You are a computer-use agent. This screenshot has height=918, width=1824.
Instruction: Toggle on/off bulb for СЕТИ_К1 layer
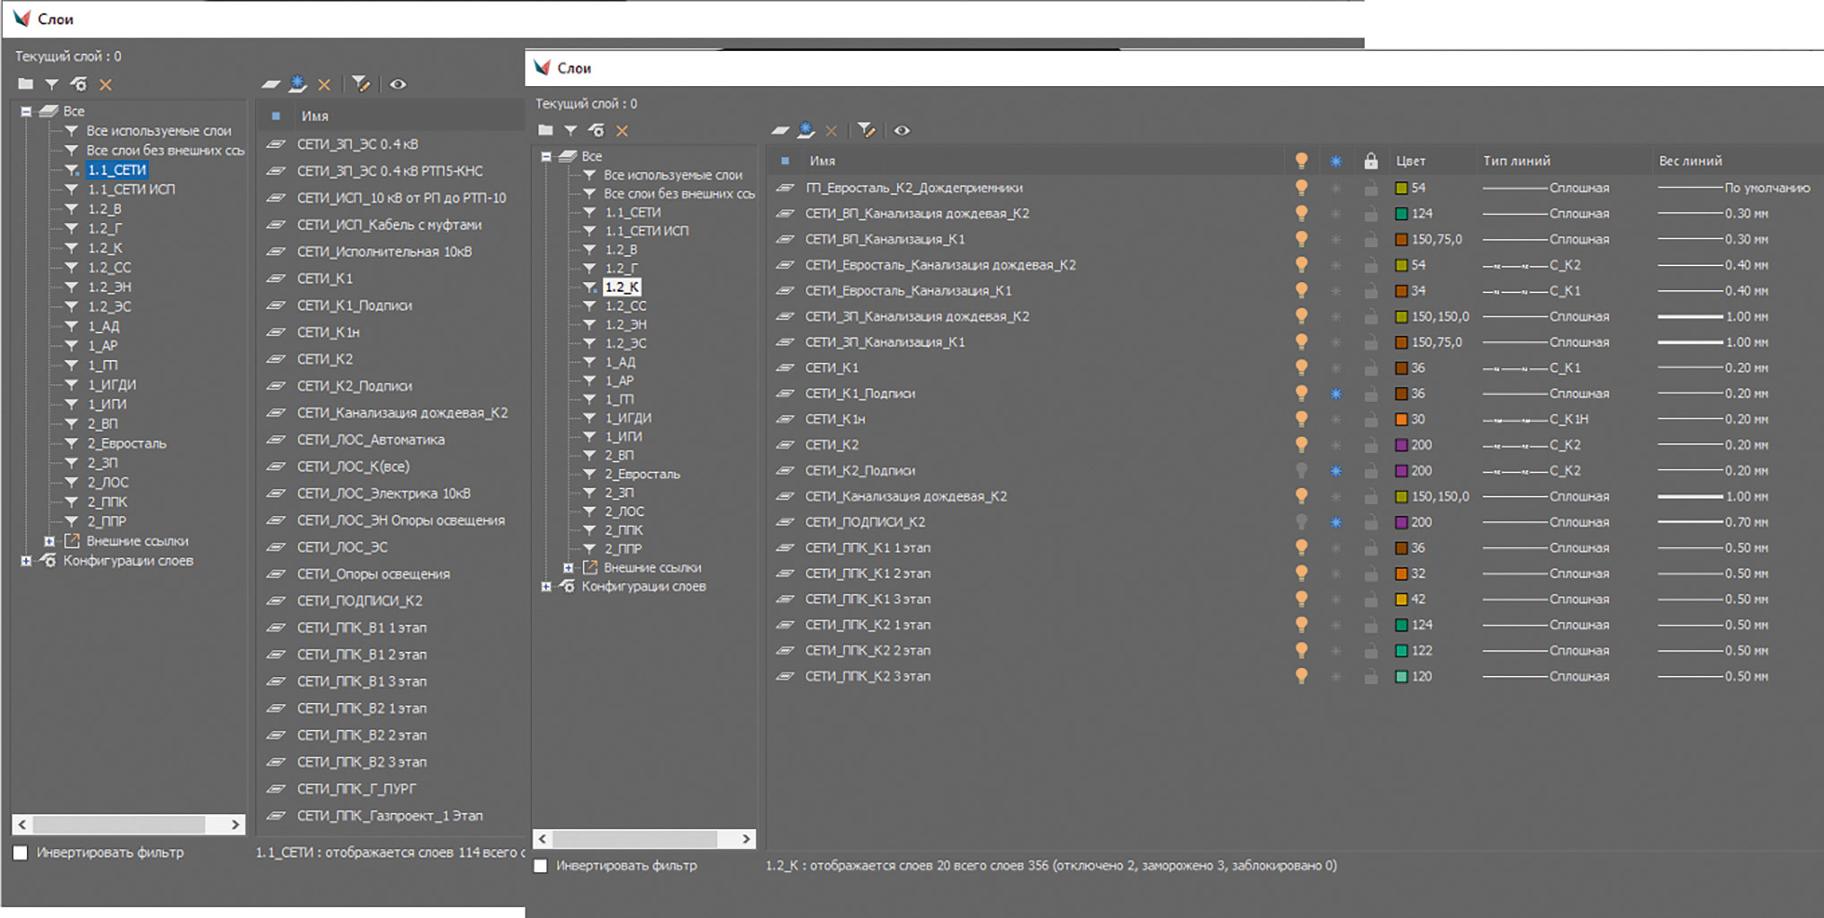[x=1302, y=368]
